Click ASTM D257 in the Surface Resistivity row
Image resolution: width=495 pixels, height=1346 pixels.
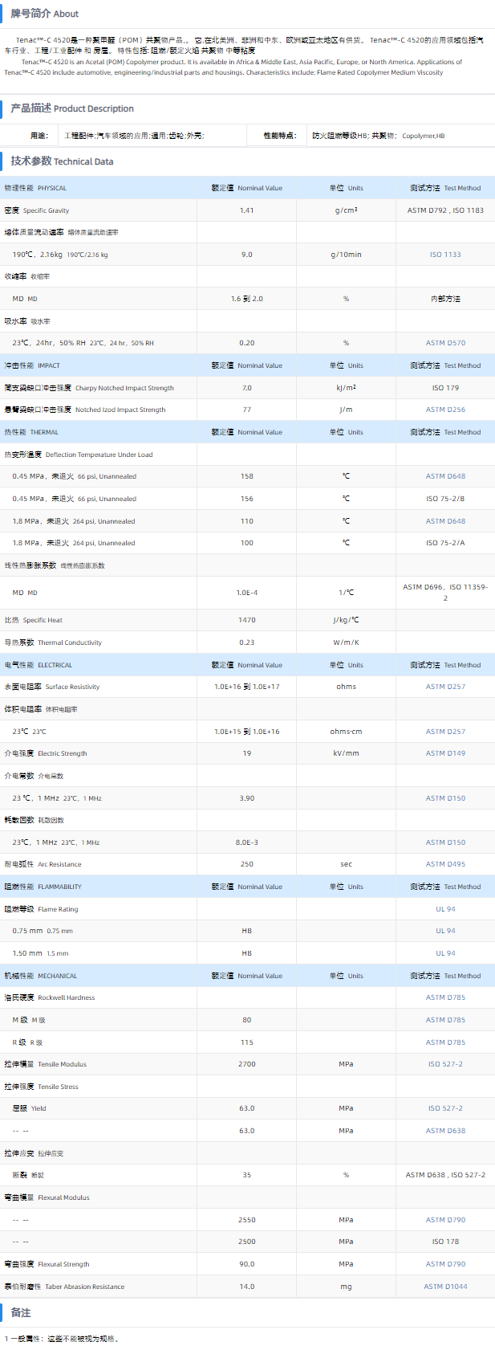(x=445, y=687)
